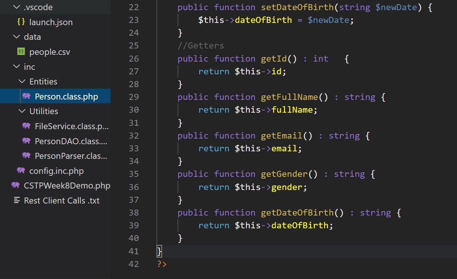Image resolution: width=457 pixels, height=279 pixels.
Task: Click the gender property on line 36
Action: pyautogui.click(x=287, y=187)
